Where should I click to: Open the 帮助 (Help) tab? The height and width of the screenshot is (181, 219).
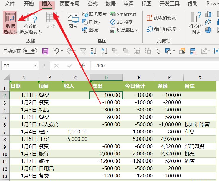point(193,4)
